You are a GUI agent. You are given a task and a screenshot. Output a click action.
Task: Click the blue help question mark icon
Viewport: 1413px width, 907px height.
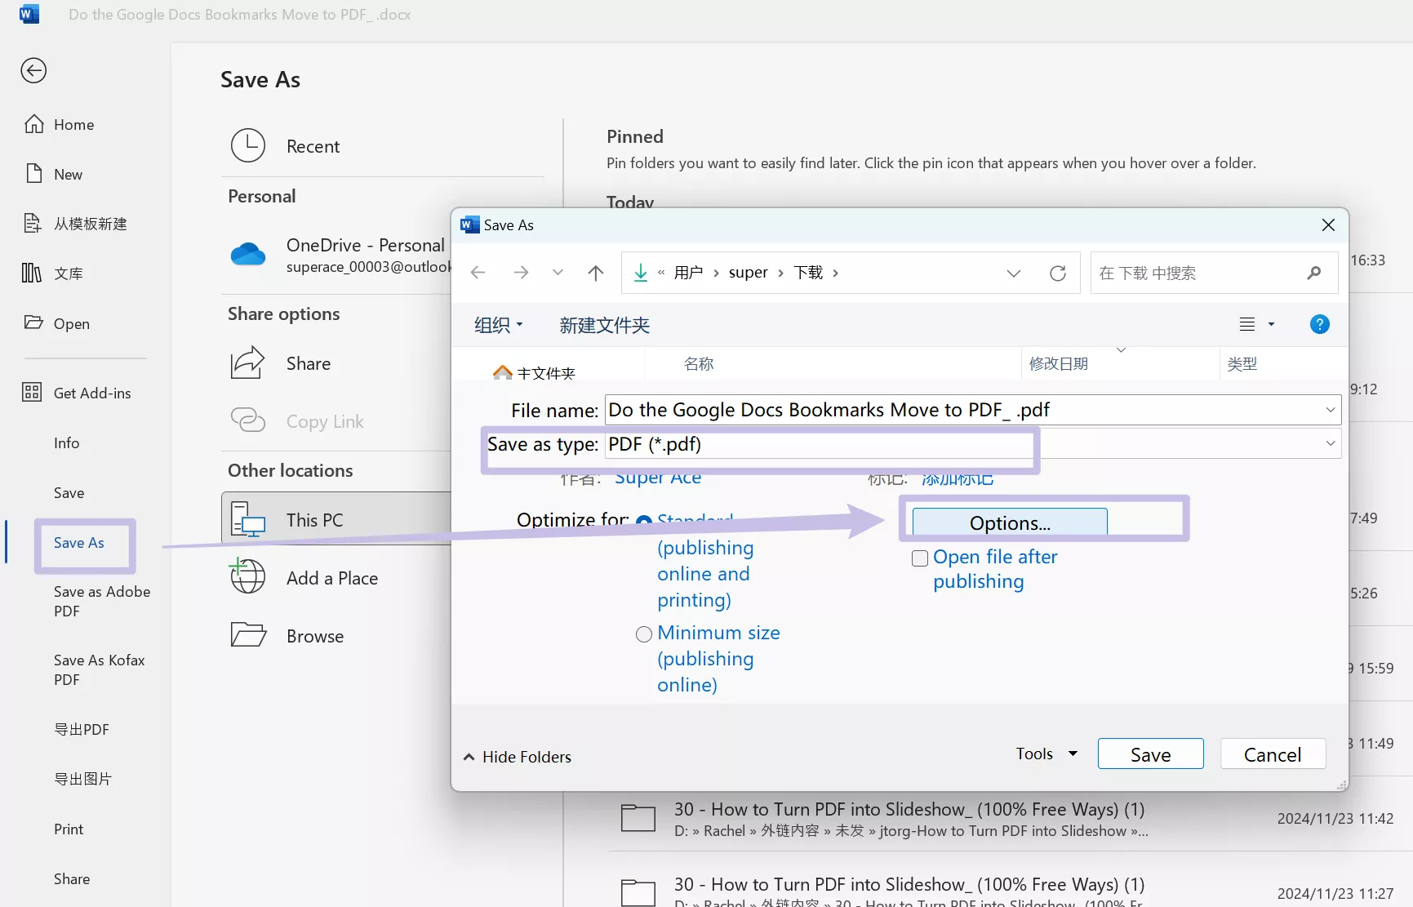click(x=1319, y=325)
